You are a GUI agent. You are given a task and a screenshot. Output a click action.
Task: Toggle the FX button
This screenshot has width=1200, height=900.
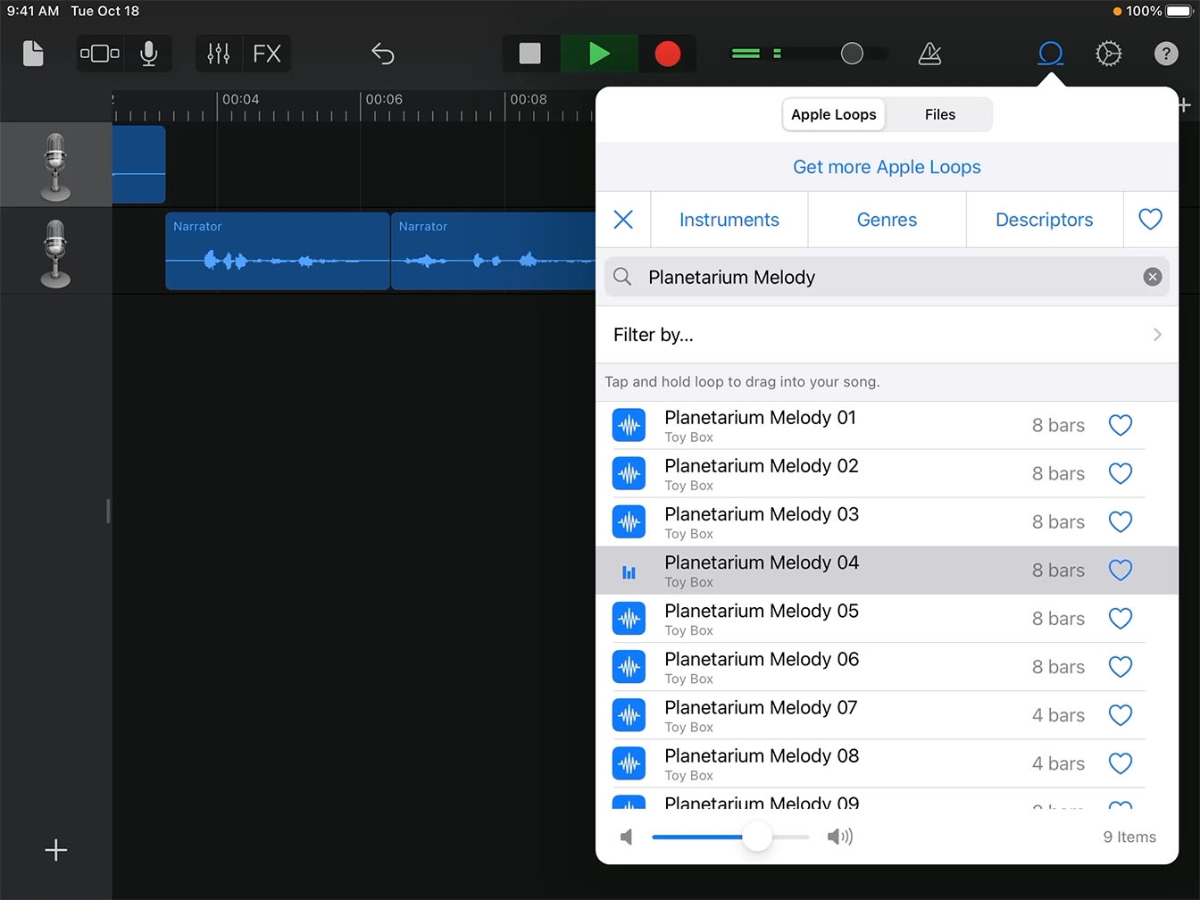(267, 54)
